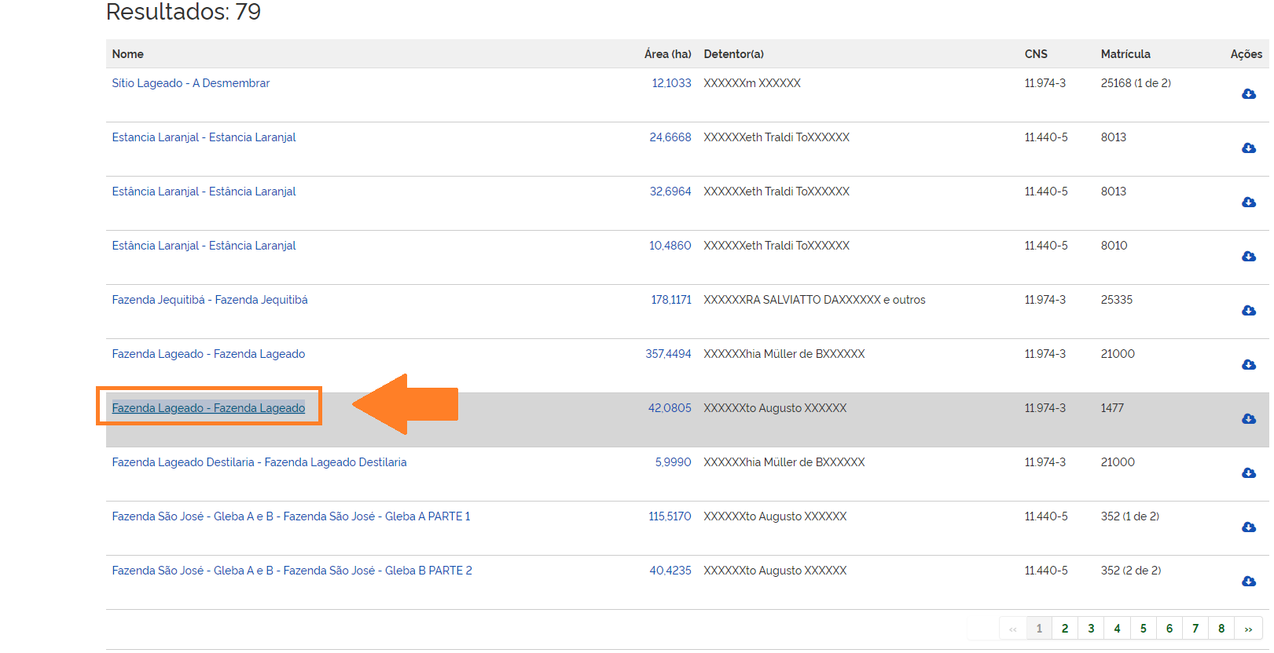
Task: Download Fazenda São José Gleba A PARTE 1
Action: (1248, 527)
